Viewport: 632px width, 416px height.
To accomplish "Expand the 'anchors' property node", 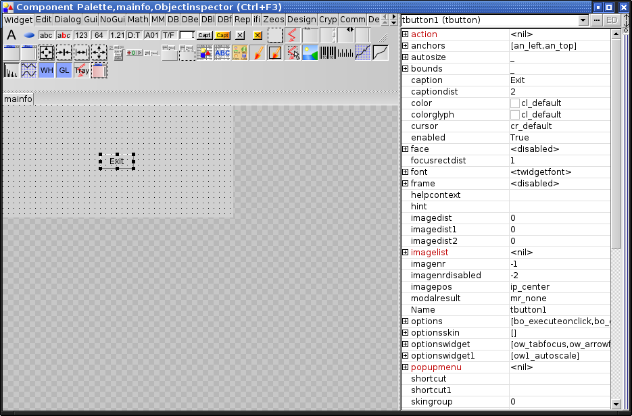I will [406, 46].
